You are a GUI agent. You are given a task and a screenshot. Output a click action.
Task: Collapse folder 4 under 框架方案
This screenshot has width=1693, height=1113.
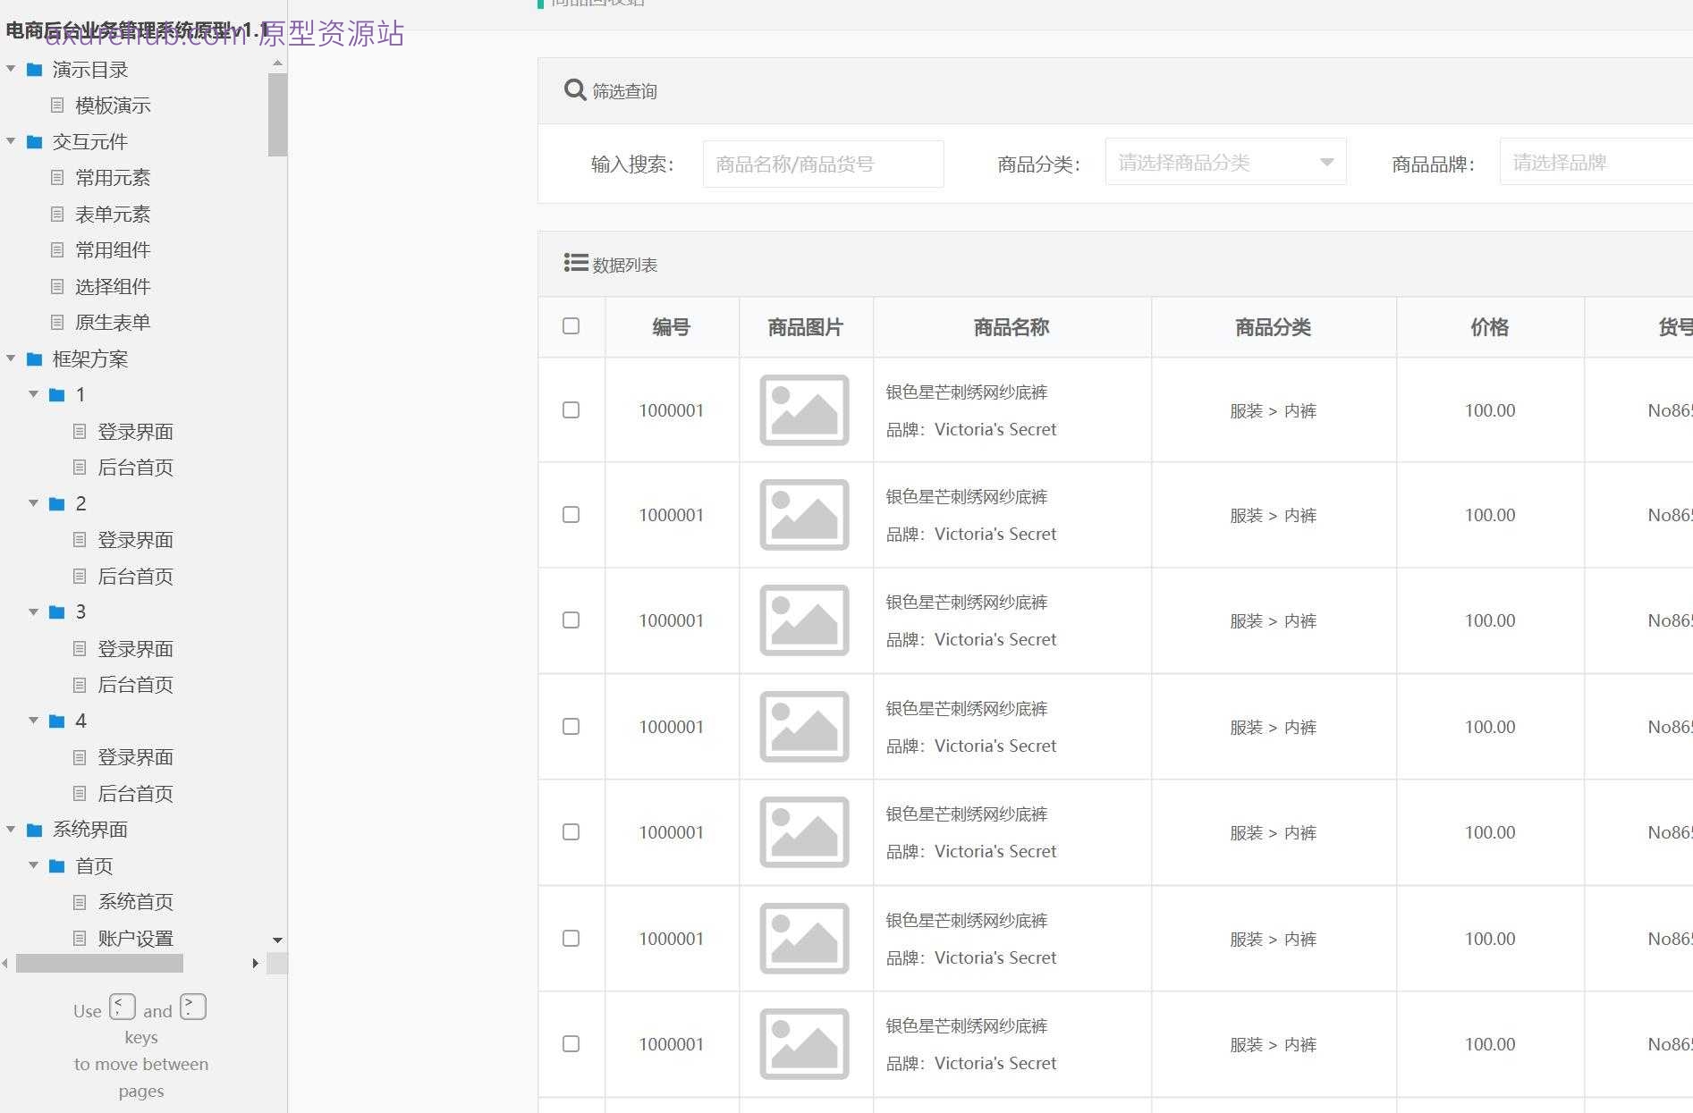[x=33, y=721]
